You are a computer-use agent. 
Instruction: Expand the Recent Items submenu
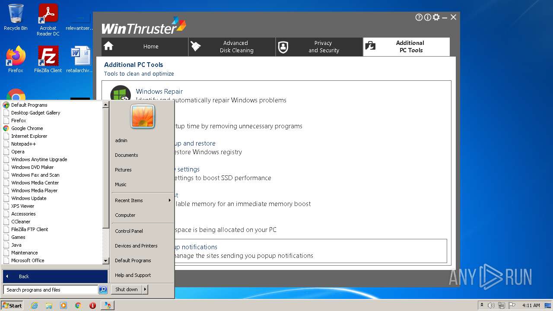[142, 200]
